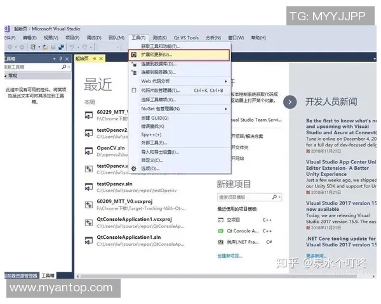Screen dimensions: 381x304
Task: Open the 搜索项目模板 search options dropdown
Action: [279, 197]
